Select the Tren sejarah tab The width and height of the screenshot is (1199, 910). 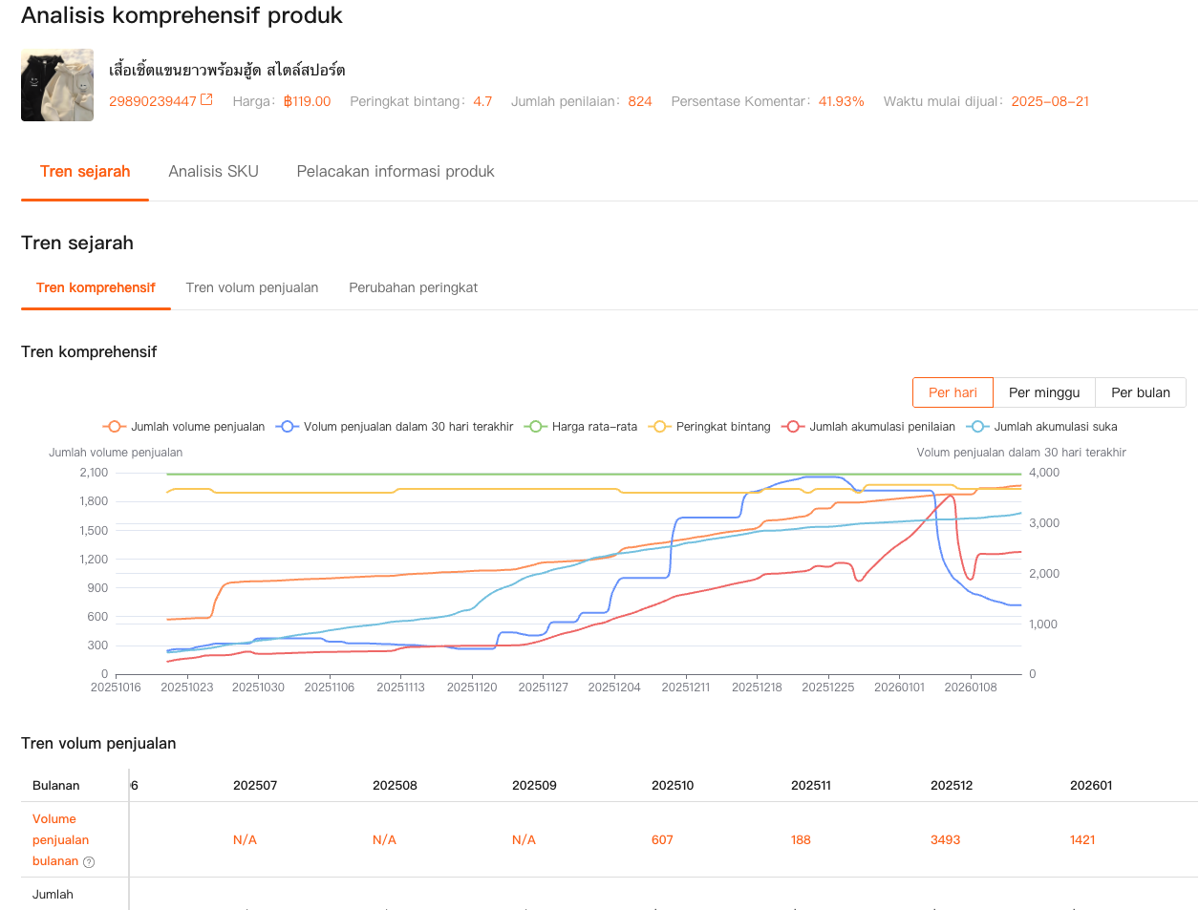pyautogui.click(x=85, y=172)
